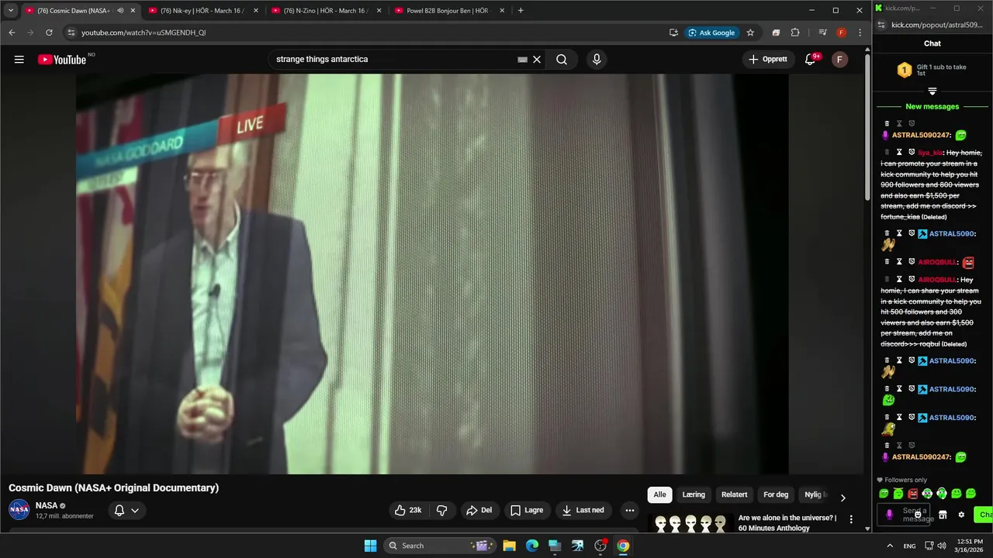Open the NASA channel name link
993x558 pixels.
[47, 505]
